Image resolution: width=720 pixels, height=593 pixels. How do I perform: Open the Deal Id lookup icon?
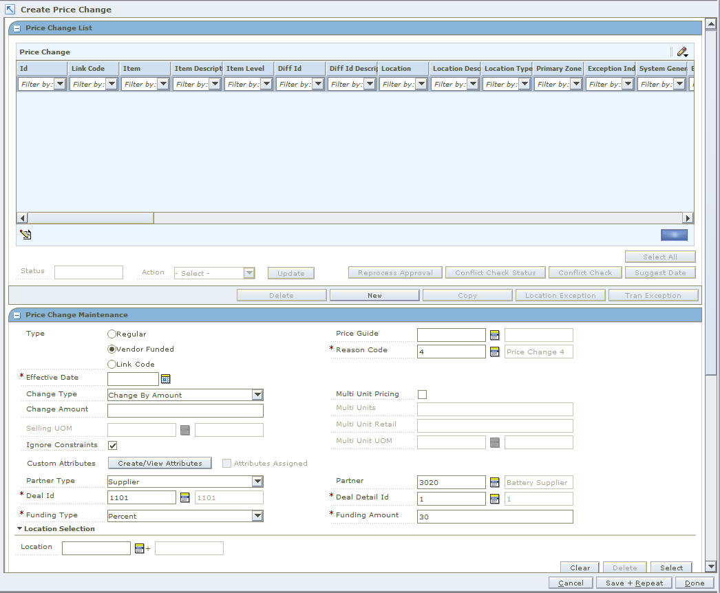coord(184,497)
